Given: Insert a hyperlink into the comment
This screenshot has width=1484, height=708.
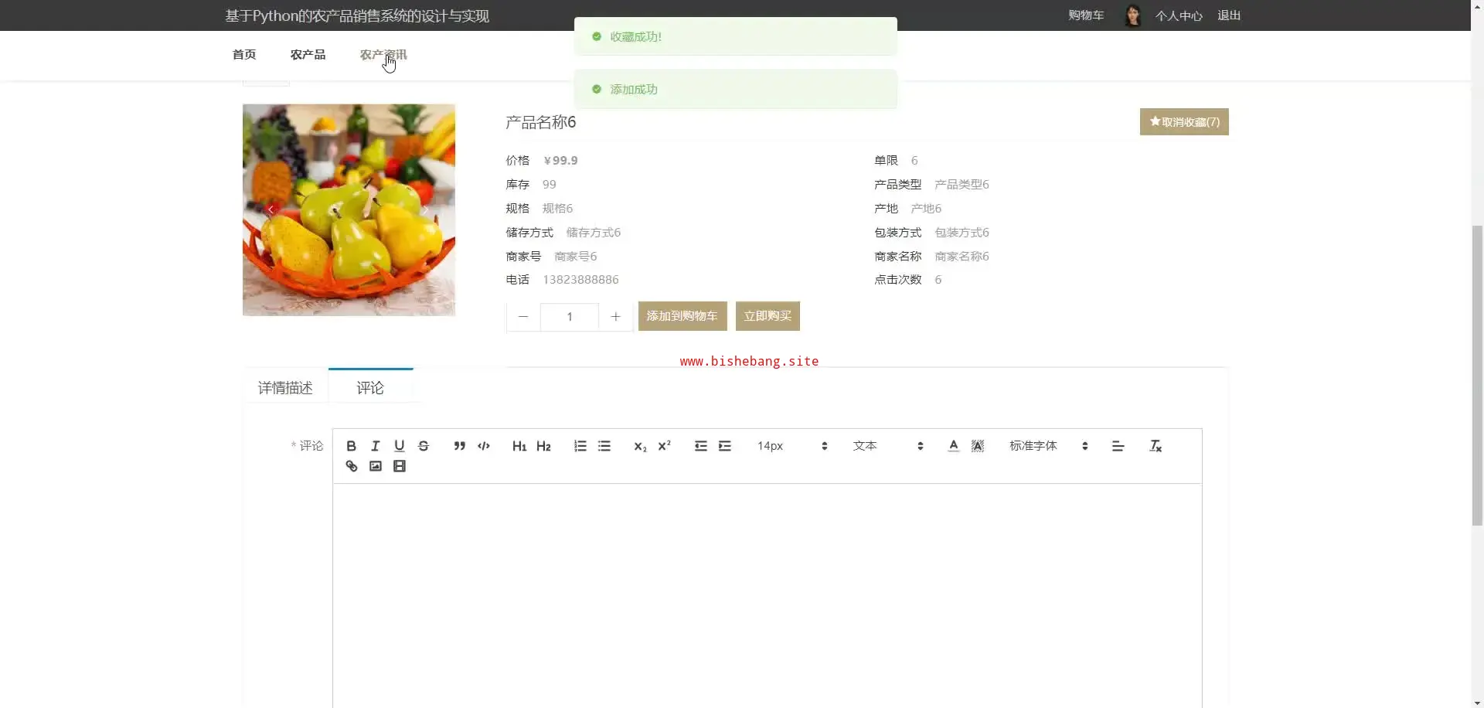Looking at the screenshot, I should [351, 466].
